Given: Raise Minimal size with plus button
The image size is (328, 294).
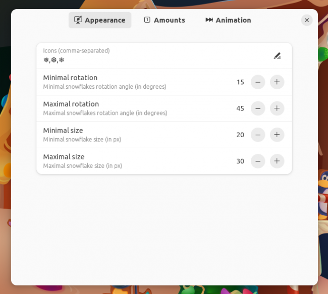Looking at the screenshot, I should click(277, 135).
